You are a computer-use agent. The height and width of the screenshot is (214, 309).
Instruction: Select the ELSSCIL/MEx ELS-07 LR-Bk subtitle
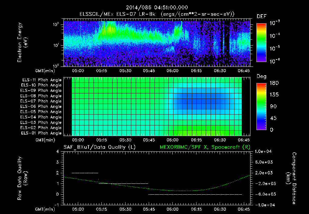117,14
